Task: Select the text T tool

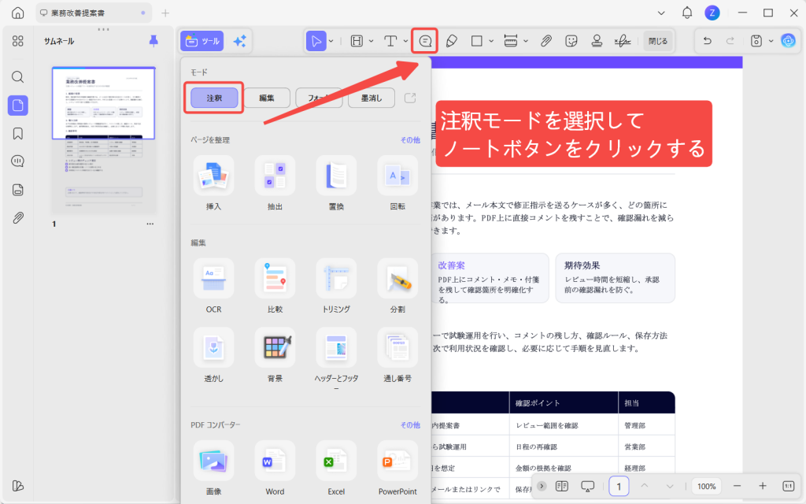Action: 390,41
